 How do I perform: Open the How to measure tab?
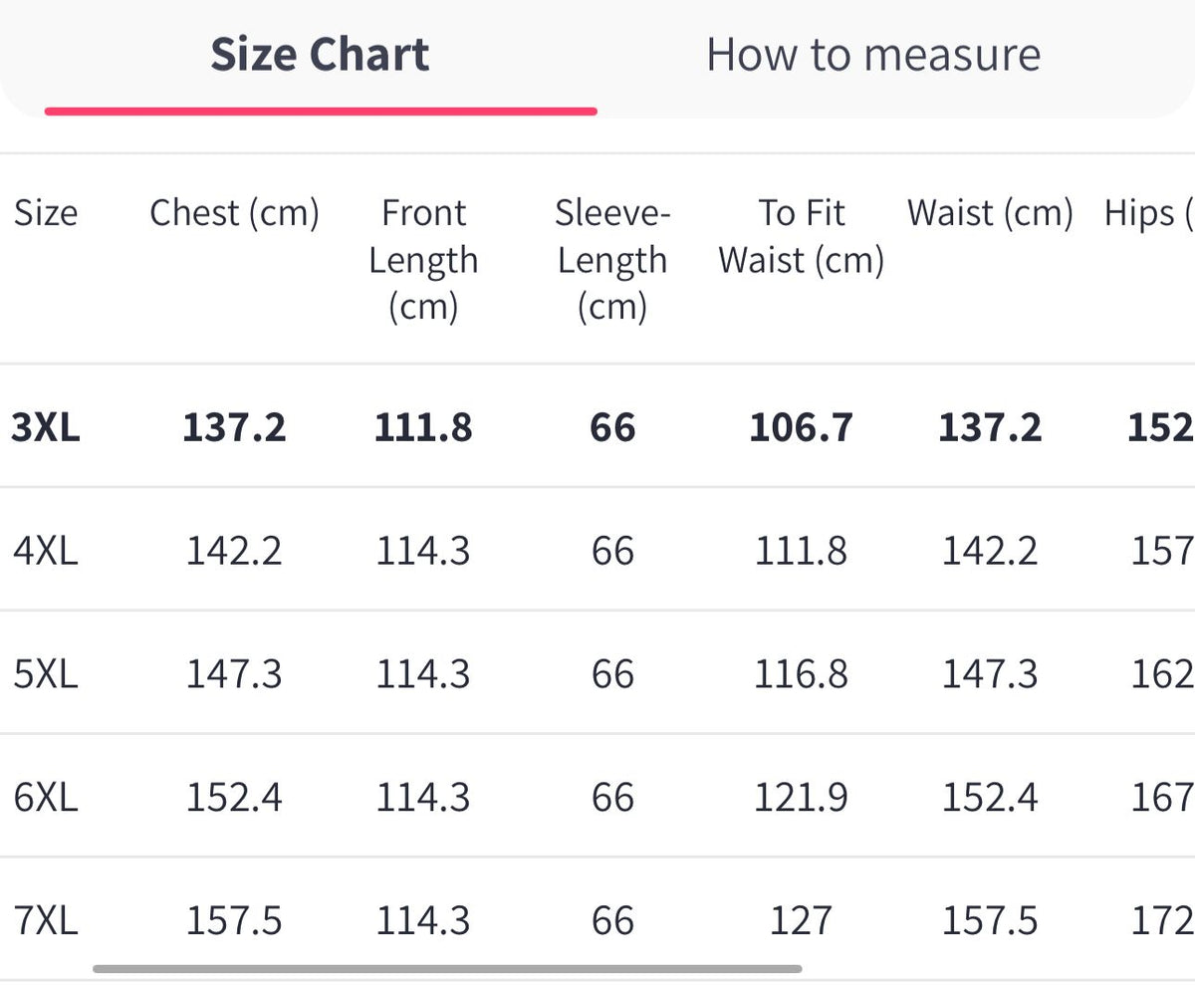coord(873,54)
